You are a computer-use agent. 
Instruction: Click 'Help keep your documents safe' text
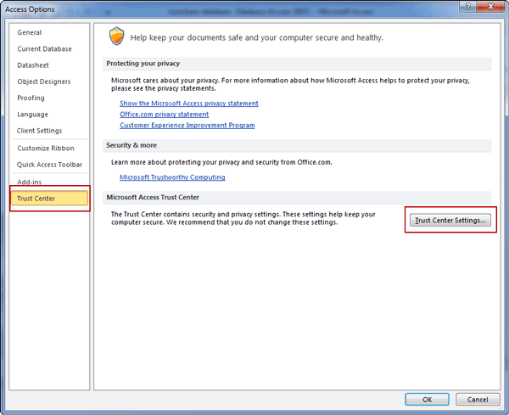click(257, 37)
